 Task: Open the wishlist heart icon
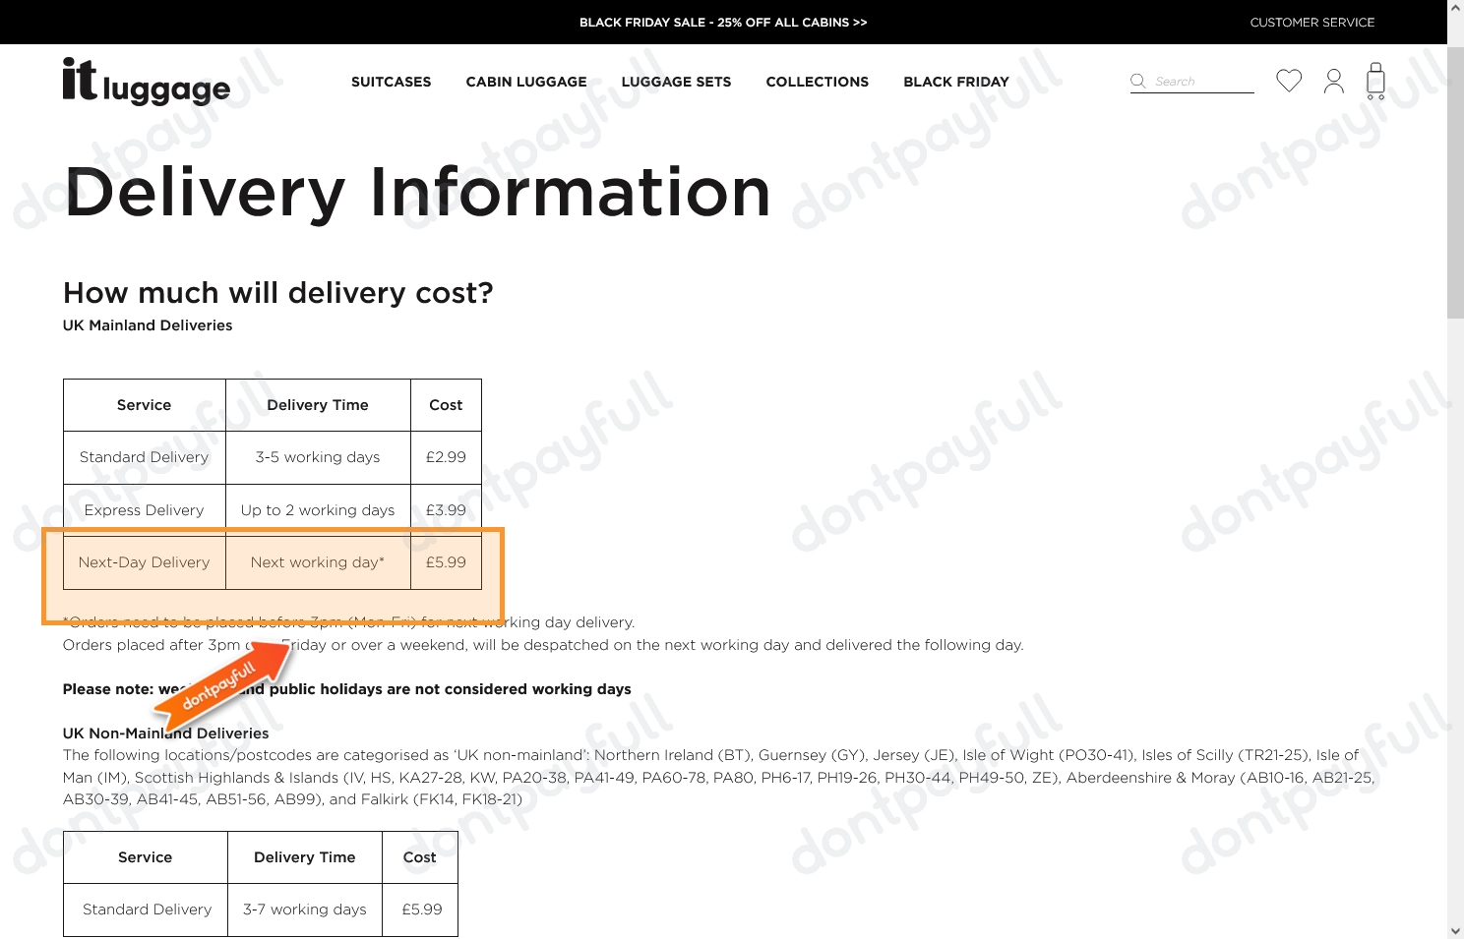click(1289, 81)
